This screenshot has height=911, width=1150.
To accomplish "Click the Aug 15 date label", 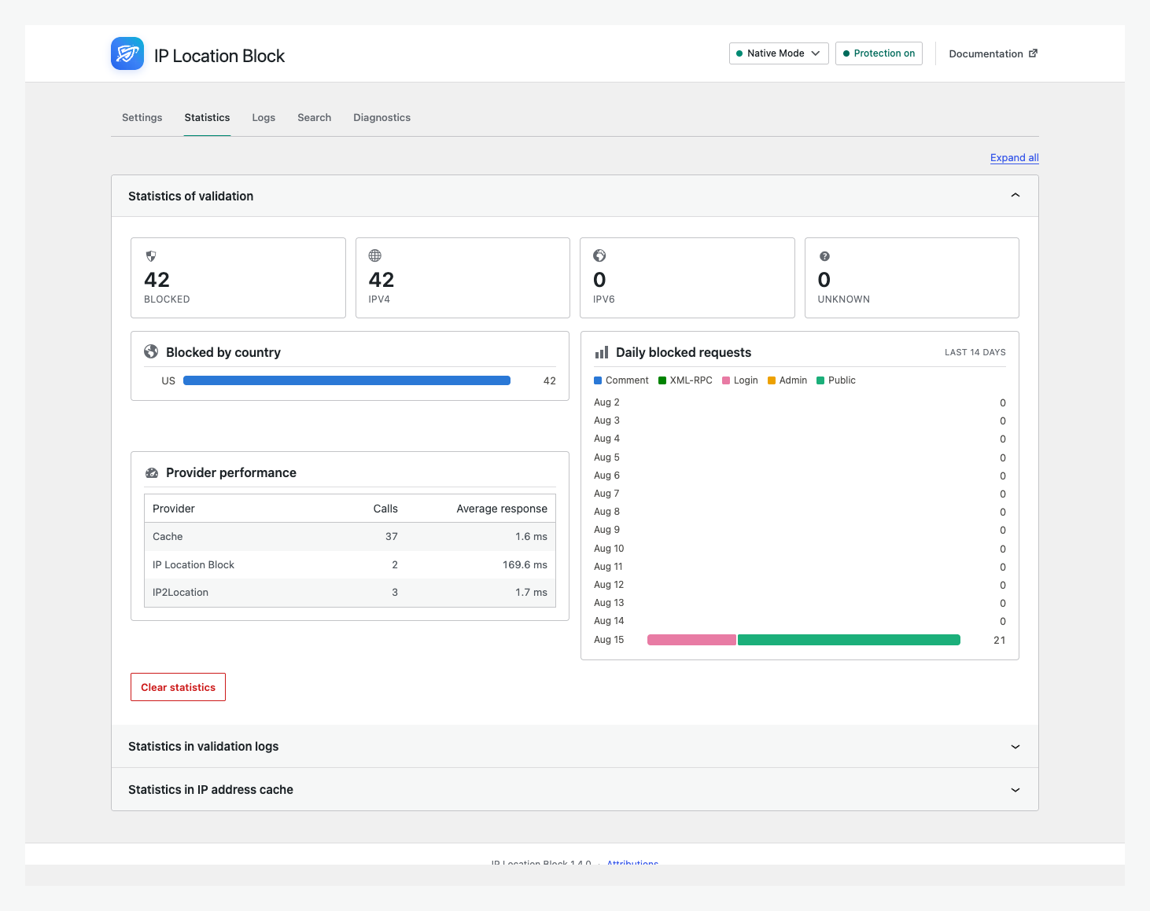I will pos(609,640).
